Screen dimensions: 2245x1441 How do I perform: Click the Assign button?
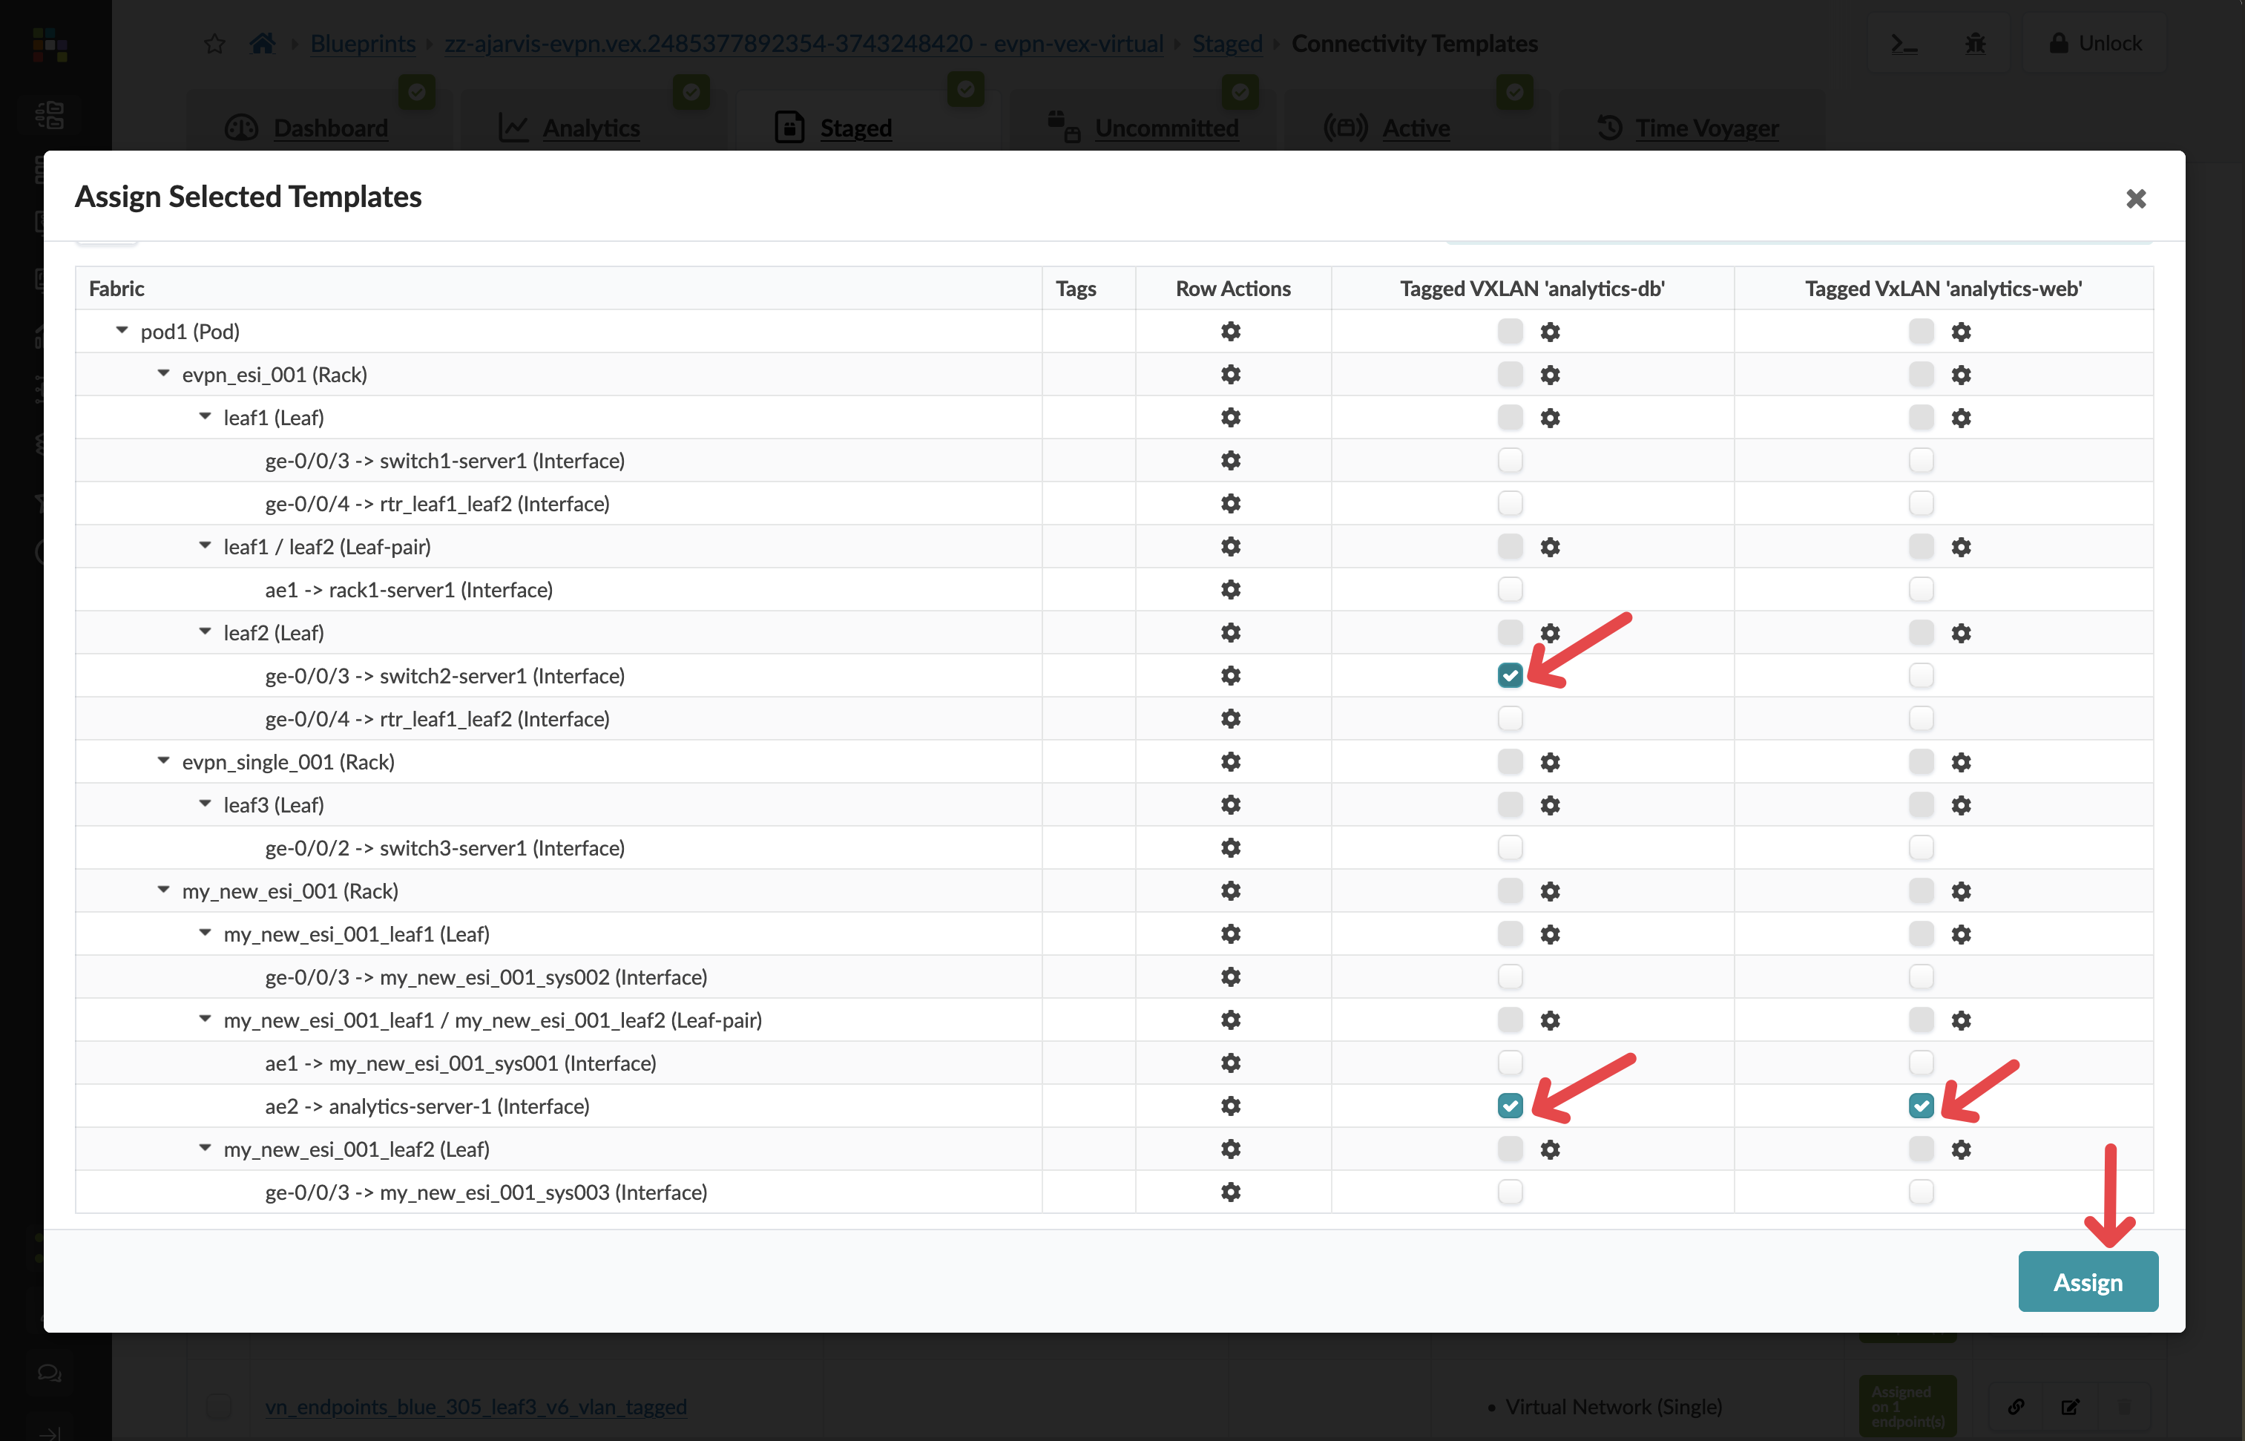click(x=2088, y=1281)
